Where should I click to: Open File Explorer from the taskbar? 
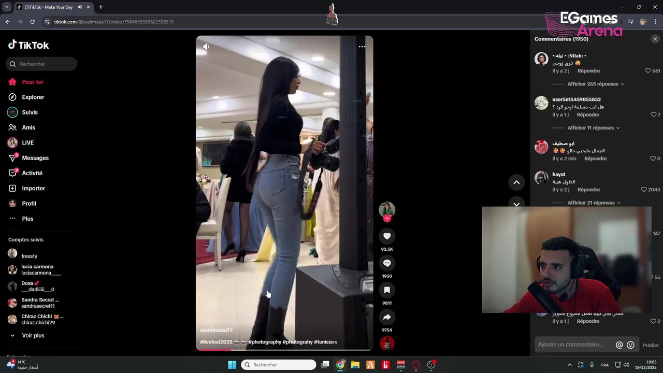pos(355,365)
